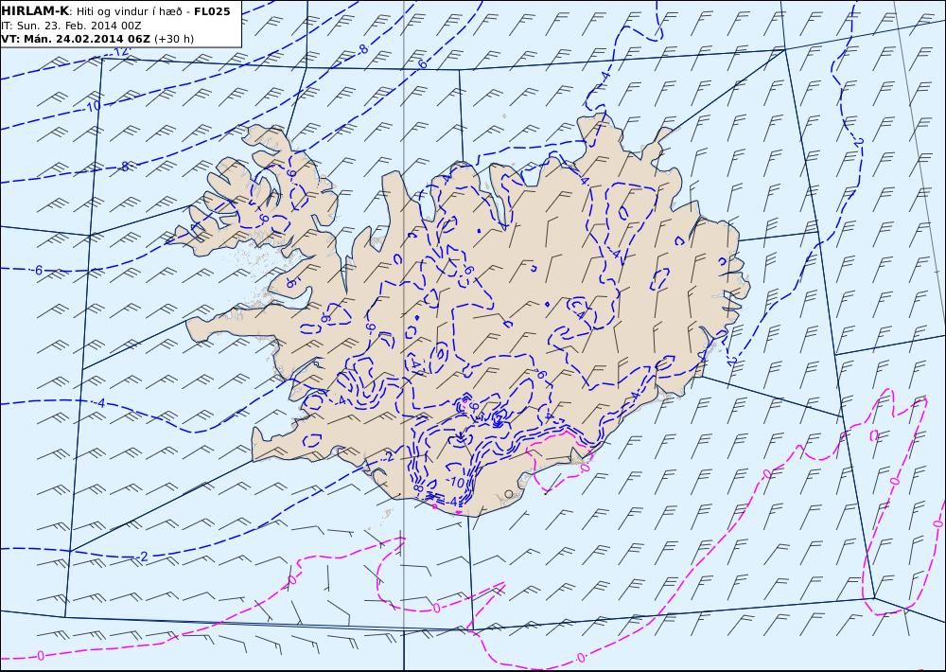Click the 'Hiti og vindur í hæð' title text

click(x=129, y=12)
